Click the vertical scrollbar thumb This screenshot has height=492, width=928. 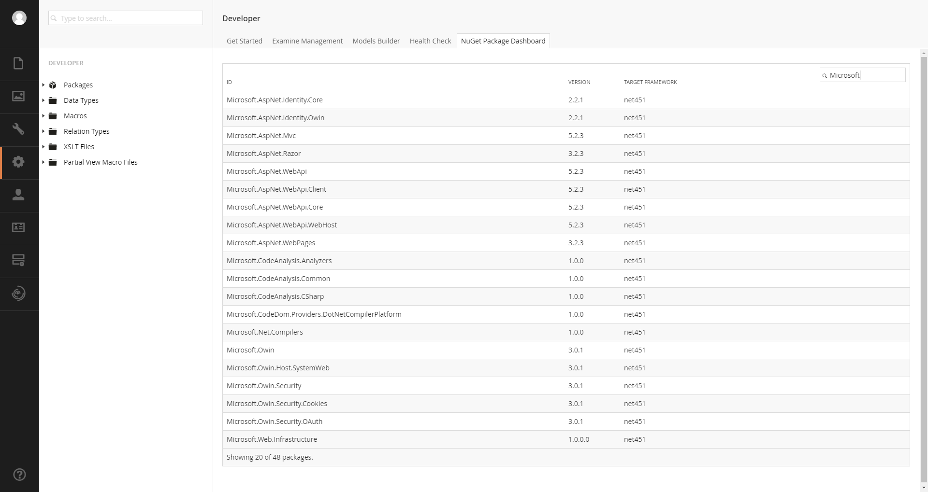click(x=924, y=269)
